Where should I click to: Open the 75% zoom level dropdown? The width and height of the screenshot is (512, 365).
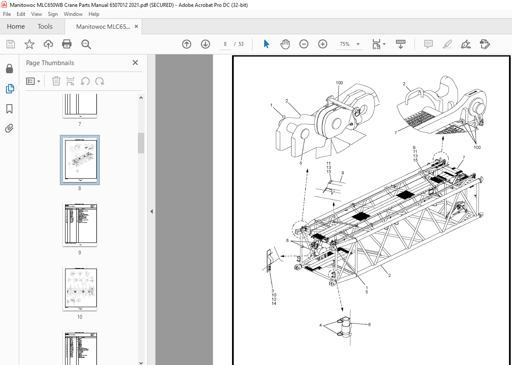pyautogui.click(x=358, y=44)
